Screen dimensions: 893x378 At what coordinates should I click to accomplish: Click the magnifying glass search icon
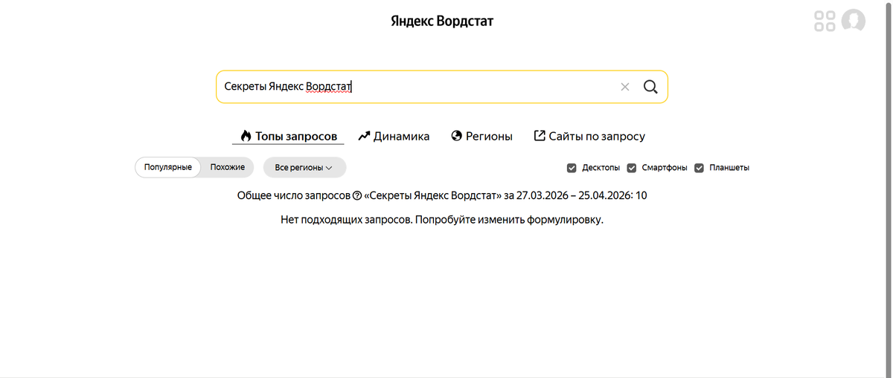pos(650,87)
